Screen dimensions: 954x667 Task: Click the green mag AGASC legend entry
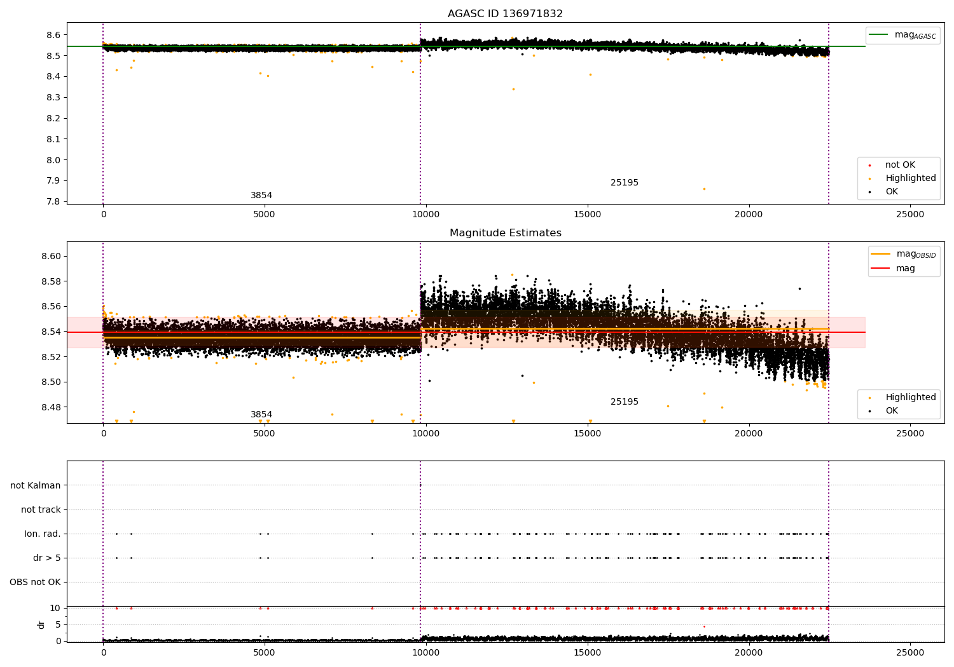pyautogui.click(x=902, y=35)
